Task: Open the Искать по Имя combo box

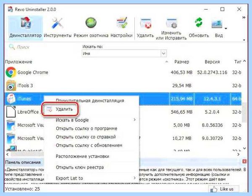Action: pyautogui.click(x=124, y=54)
